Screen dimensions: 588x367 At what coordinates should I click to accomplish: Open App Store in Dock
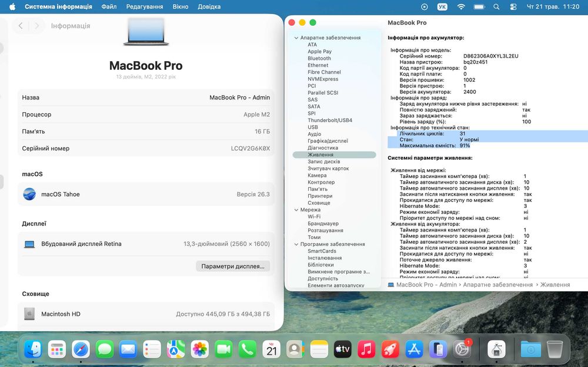pyautogui.click(x=415, y=350)
